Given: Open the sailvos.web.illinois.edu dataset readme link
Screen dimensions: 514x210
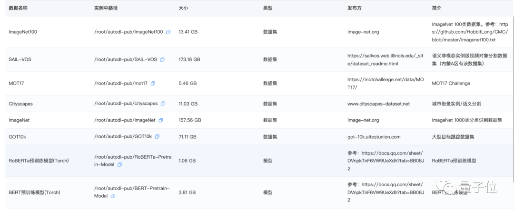Looking at the screenshot, I should pyautogui.click(x=385, y=59).
